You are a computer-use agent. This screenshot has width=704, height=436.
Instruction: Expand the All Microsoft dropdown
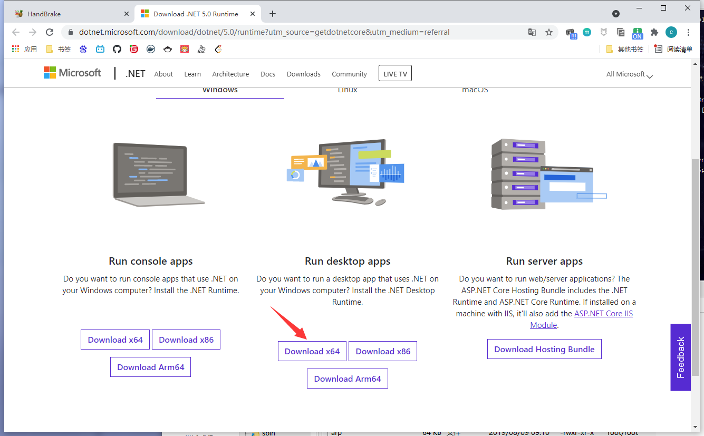(x=629, y=74)
